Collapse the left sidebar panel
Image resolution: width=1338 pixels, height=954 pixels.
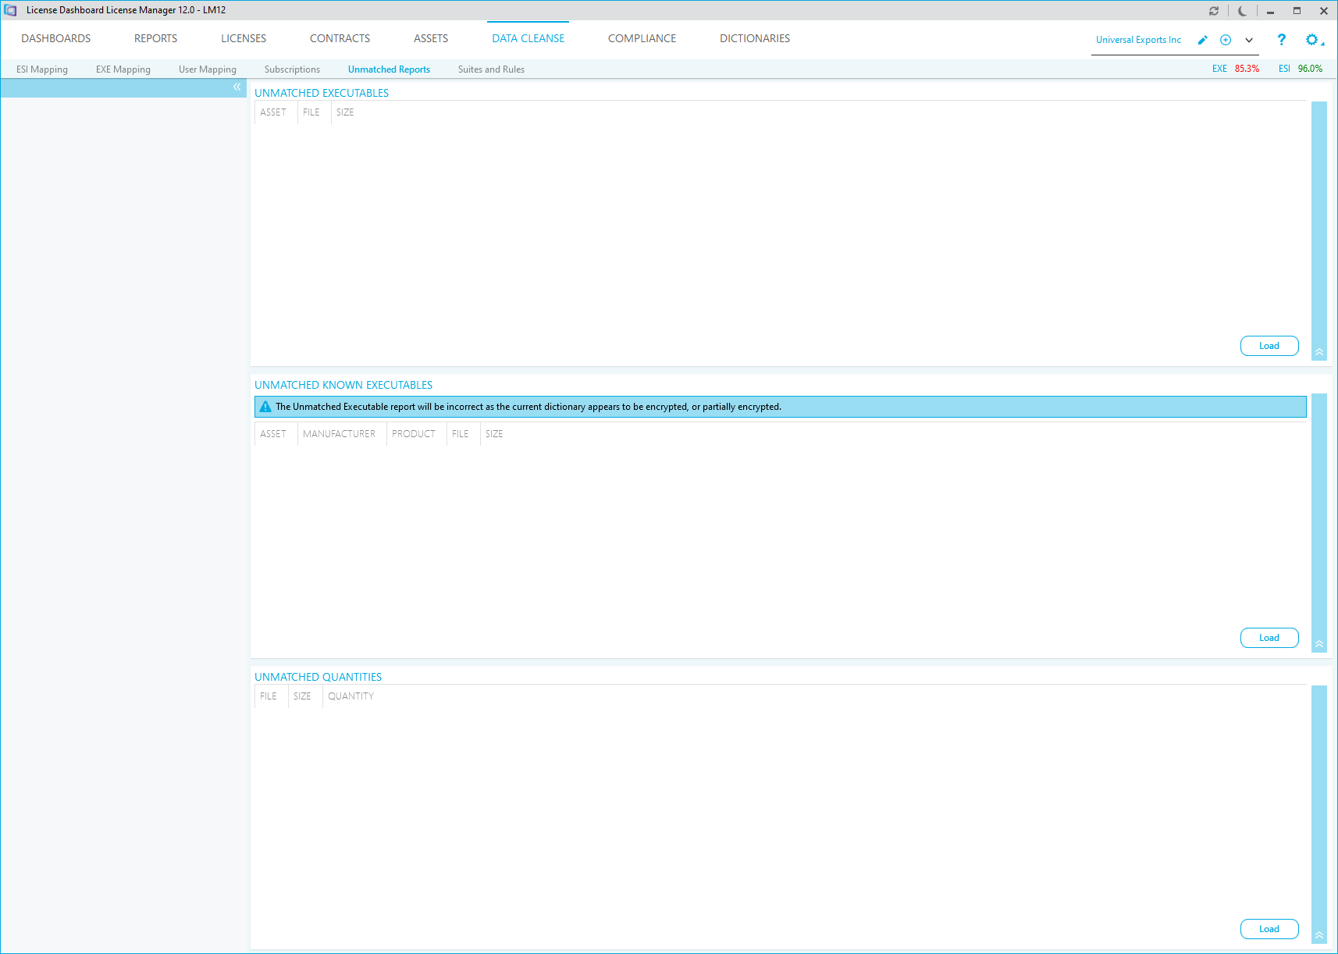coord(237,87)
